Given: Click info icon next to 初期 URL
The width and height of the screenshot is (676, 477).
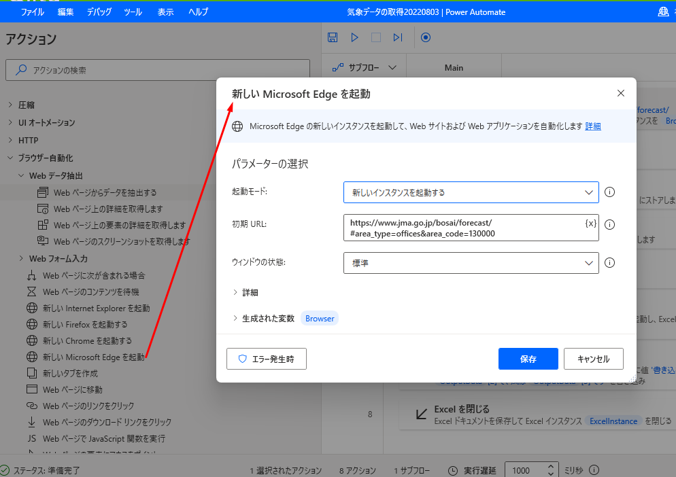Looking at the screenshot, I should click(609, 224).
